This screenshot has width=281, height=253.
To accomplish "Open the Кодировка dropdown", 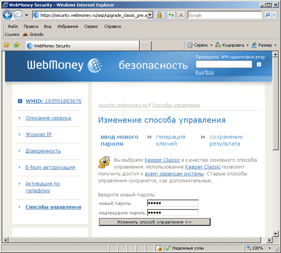I will (x=232, y=45).
